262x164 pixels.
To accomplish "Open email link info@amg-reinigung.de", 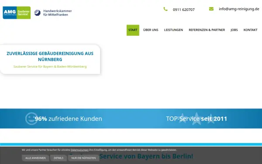I will tap(239, 9).
